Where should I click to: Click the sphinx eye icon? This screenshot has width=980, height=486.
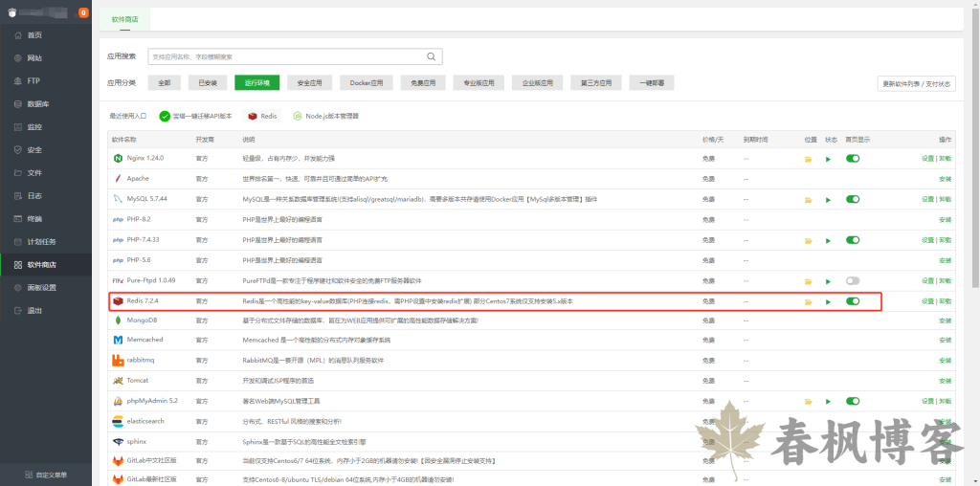click(117, 442)
